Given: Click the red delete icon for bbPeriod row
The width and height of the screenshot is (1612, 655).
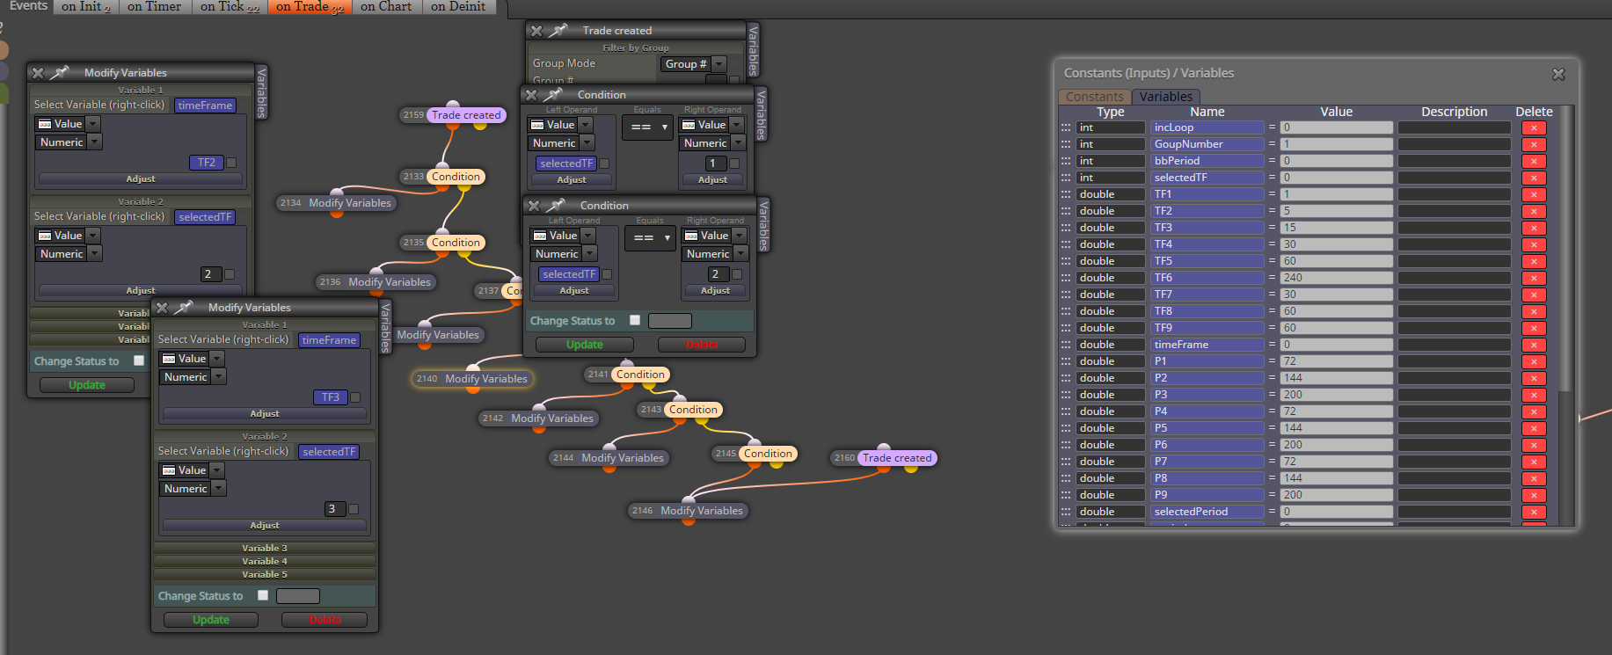Looking at the screenshot, I should tap(1534, 161).
